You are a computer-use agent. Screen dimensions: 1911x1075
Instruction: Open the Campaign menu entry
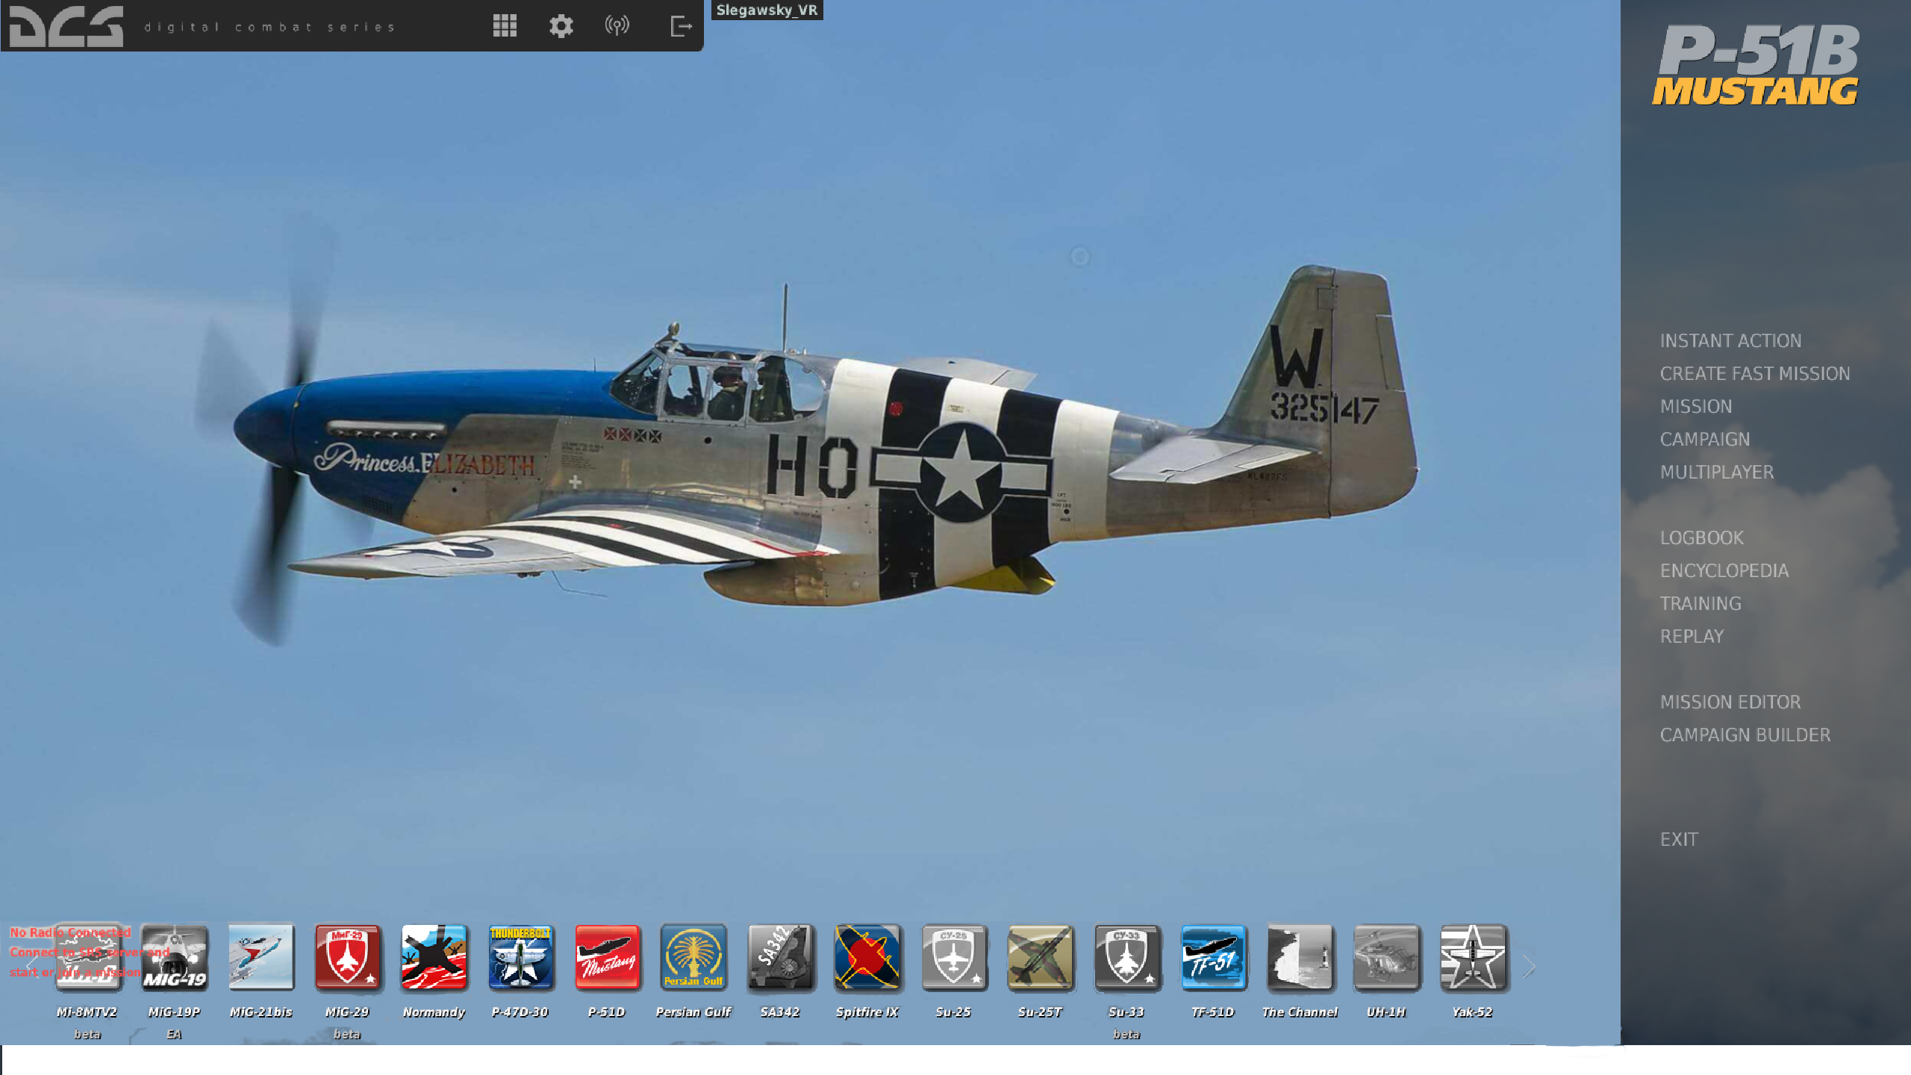coord(1705,440)
